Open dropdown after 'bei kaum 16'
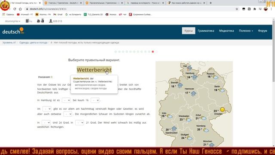This screenshot has width=275, height=155. [x=95, y=100]
